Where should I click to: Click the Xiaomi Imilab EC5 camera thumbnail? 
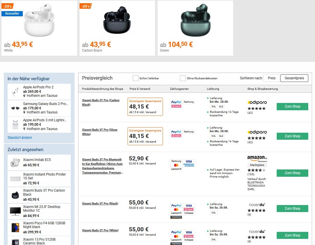pos(15,162)
